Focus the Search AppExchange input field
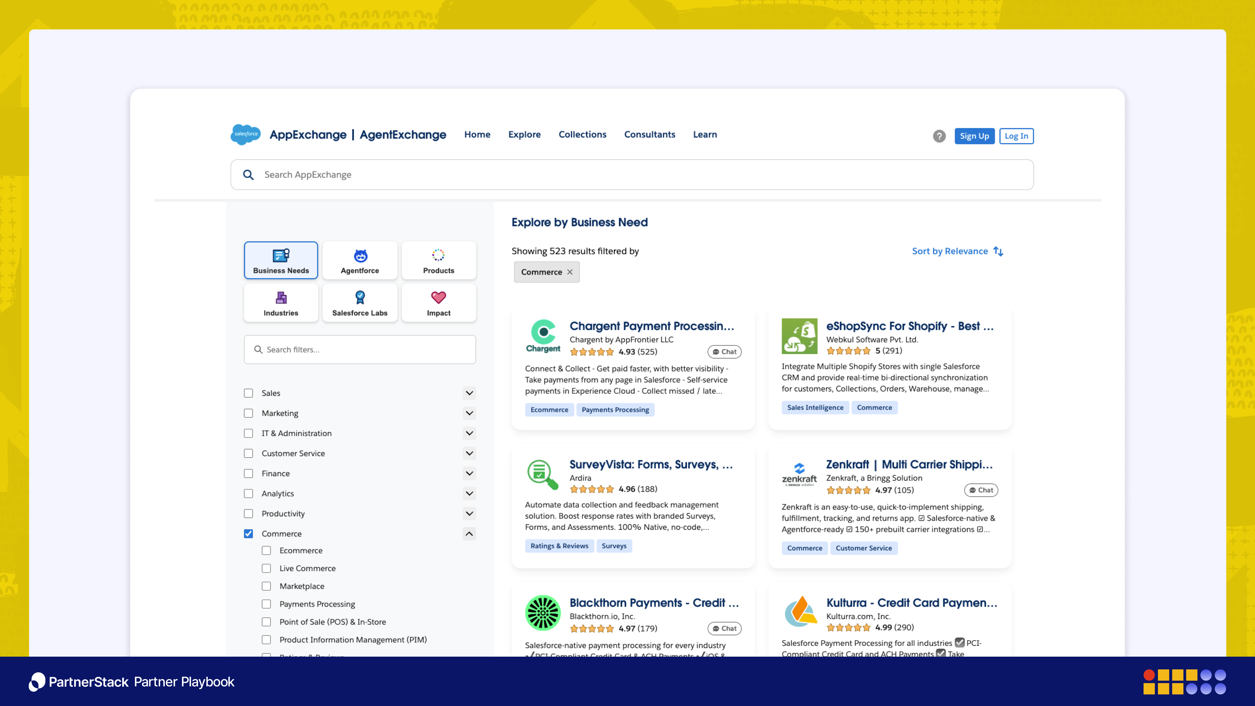Viewport: 1255px width, 706px height. [632, 175]
